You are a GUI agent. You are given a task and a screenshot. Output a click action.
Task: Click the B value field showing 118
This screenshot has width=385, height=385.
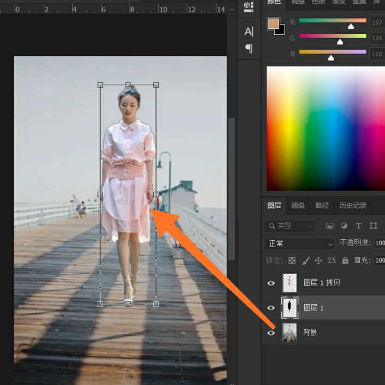click(377, 54)
